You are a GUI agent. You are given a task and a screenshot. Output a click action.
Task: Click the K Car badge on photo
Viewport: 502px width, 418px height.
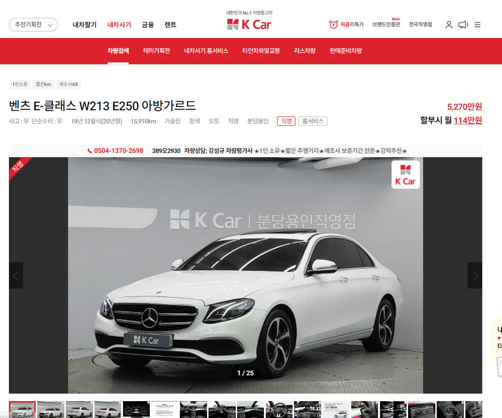[x=405, y=175]
